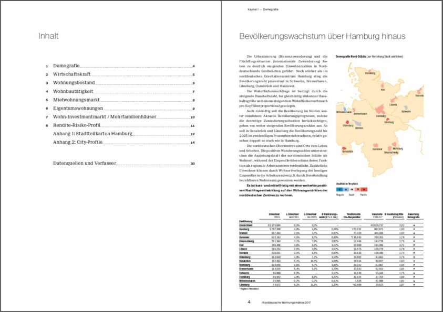Click the Wilhelmshaven row's Bewertung arrow icon
443x312 pixels.
pyautogui.click(x=414, y=281)
